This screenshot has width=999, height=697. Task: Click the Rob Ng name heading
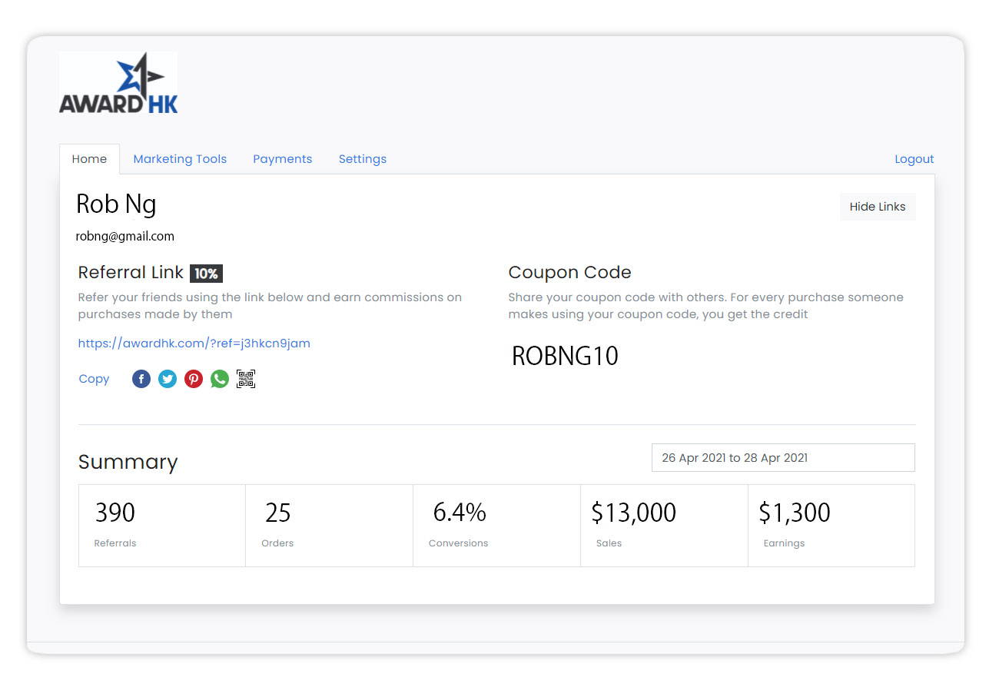(116, 204)
